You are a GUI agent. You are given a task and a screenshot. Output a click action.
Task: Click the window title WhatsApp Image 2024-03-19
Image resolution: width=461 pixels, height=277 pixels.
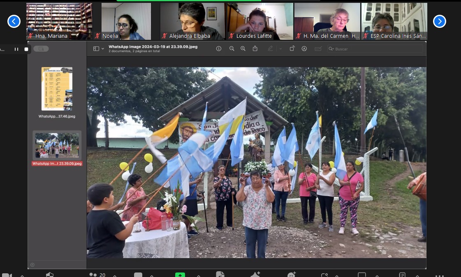(153, 47)
